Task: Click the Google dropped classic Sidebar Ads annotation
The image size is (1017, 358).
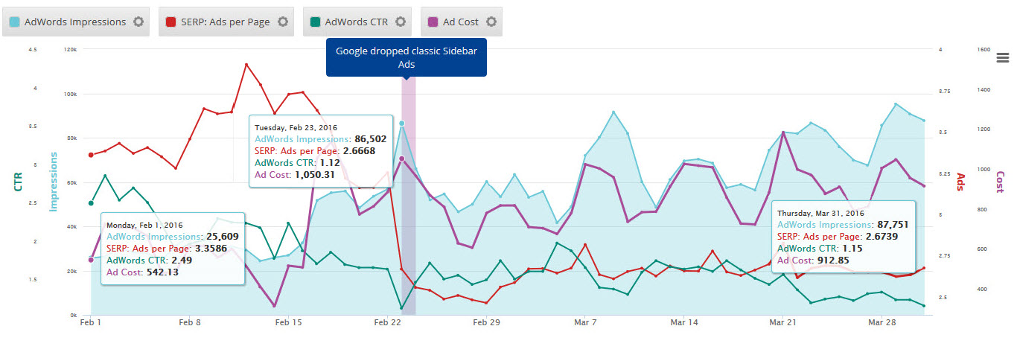Action: pos(407,57)
